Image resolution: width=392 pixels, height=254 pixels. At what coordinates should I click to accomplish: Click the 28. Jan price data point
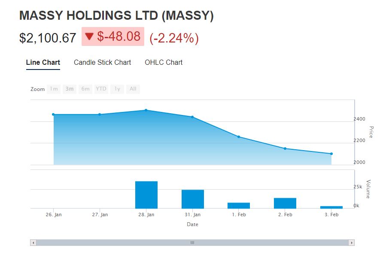click(146, 110)
